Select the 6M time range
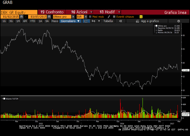Screen dimensions: 190x136 [x=25, y=21]
